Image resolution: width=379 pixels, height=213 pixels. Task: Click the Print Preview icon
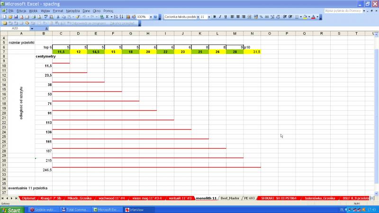coord(39,17)
